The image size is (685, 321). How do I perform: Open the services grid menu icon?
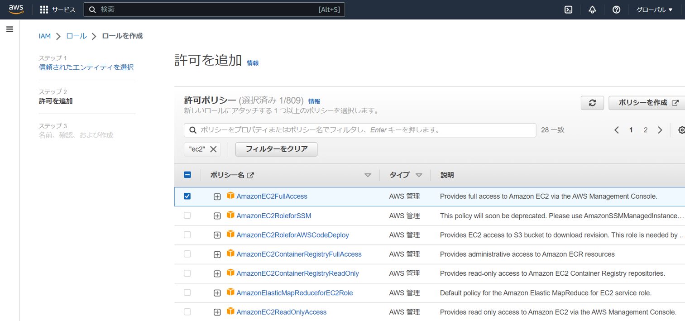[44, 10]
